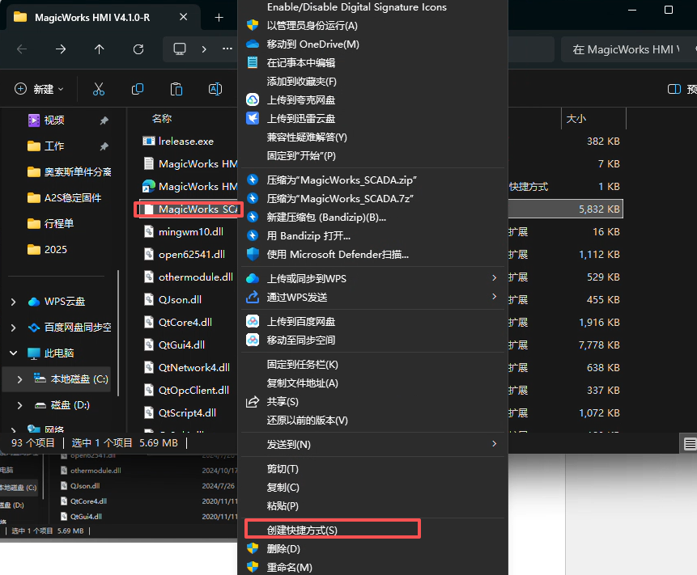Refresh the folder view
This screenshot has height=575, width=697.
[138, 49]
